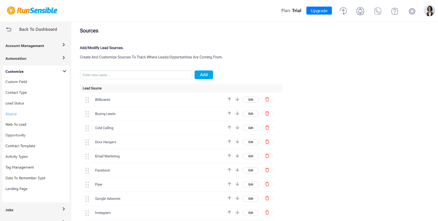Delete the Facebook source
Screen dimensions: 438x221
tap(267, 170)
